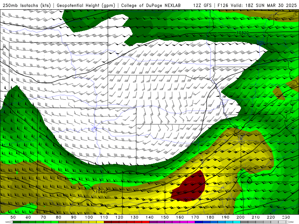Click the 10320 height contour label
Screen dimensions: 299x224
coord(243,33)
